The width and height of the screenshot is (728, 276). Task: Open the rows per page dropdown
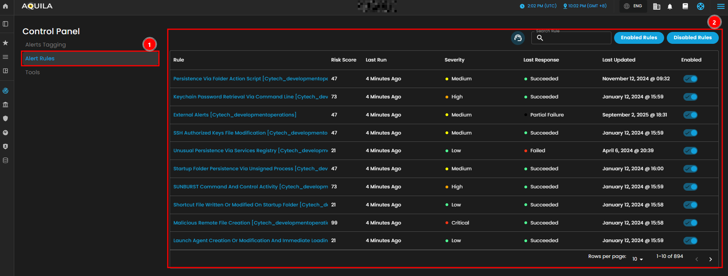(x=638, y=259)
